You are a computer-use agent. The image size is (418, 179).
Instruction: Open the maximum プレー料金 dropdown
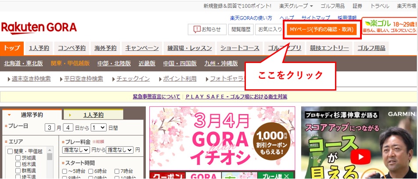[120, 150]
